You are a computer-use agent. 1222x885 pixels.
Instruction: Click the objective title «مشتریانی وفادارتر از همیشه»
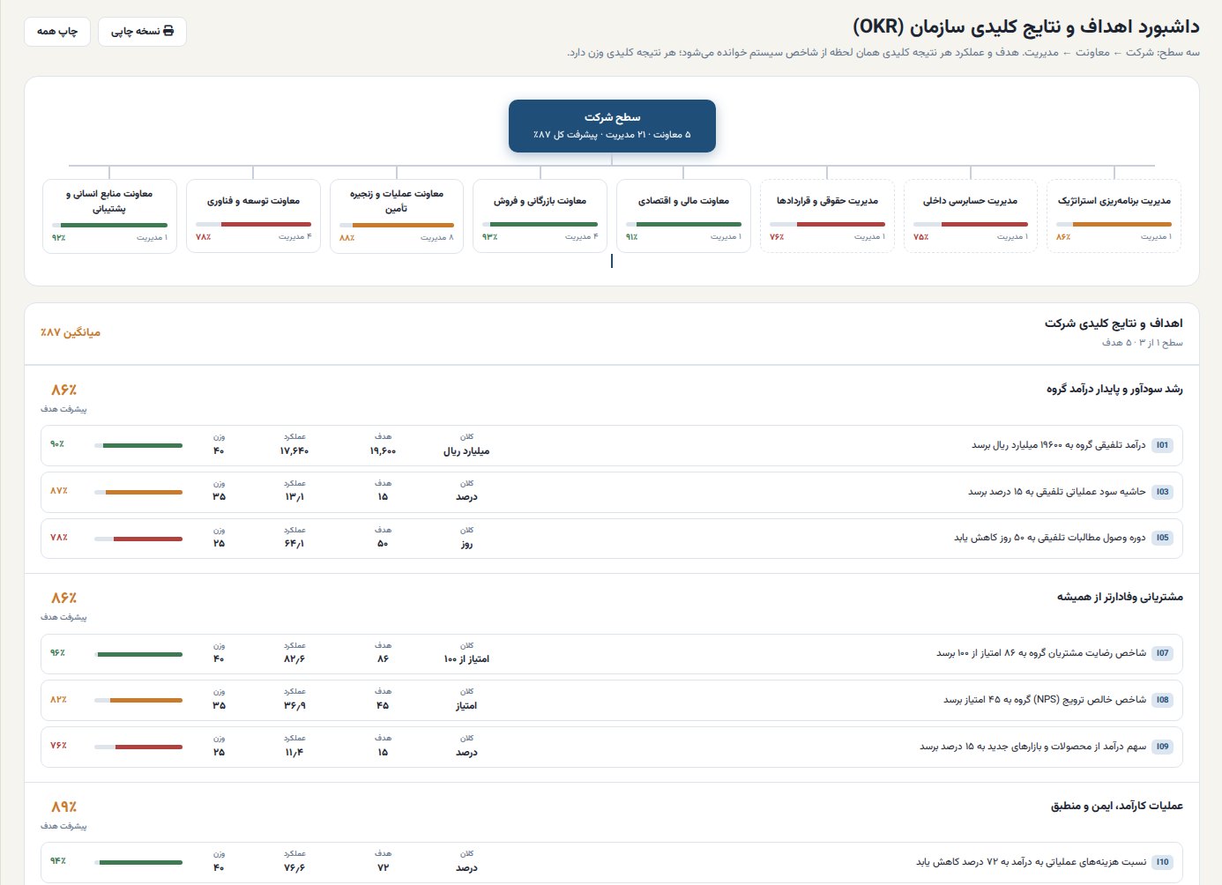(1120, 597)
